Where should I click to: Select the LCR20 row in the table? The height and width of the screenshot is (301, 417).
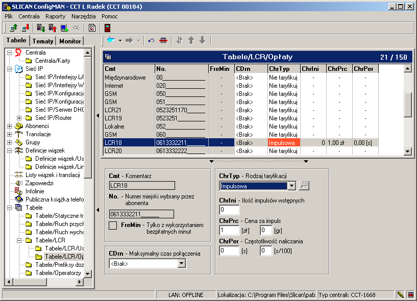click(x=240, y=151)
